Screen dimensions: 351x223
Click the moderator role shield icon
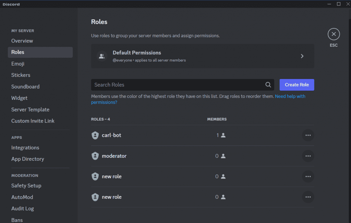coord(95,156)
